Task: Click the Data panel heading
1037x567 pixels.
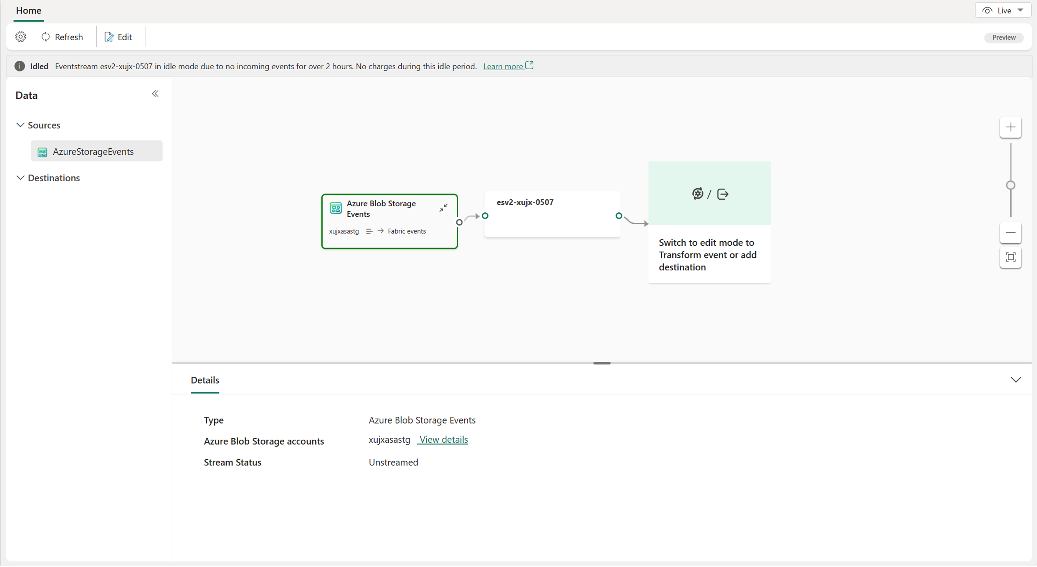Action: (x=27, y=95)
